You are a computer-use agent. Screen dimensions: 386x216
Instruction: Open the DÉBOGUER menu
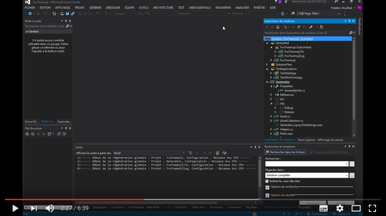(x=113, y=8)
